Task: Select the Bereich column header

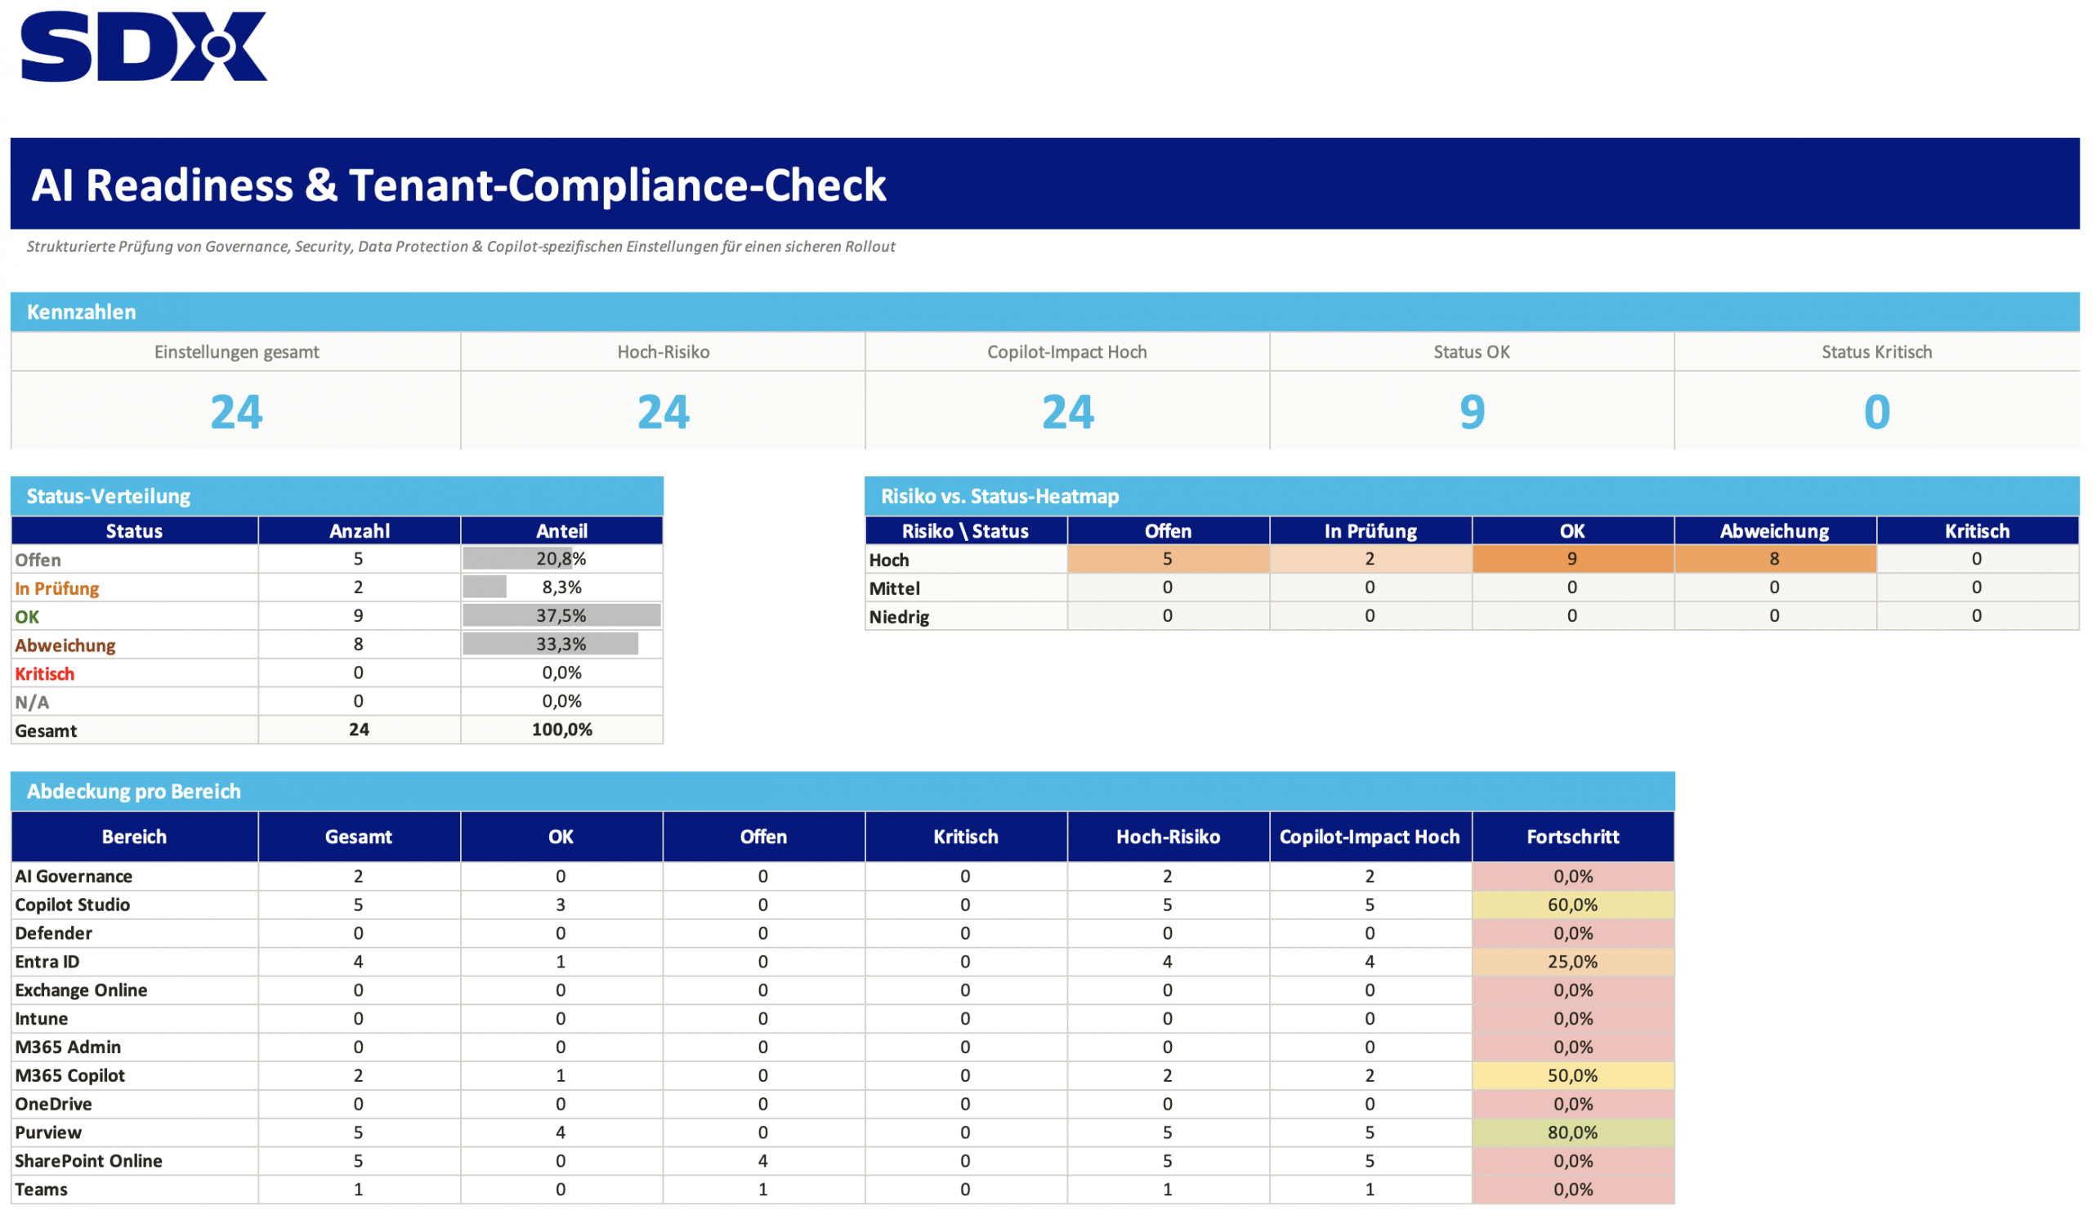Action: (135, 837)
